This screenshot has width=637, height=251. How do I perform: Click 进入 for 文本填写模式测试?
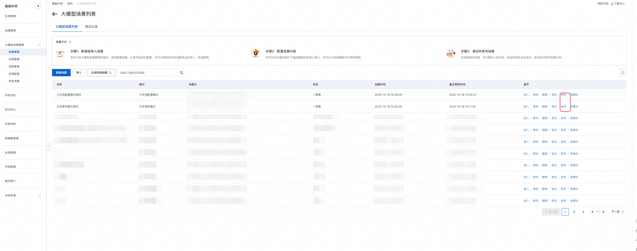pos(526,106)
